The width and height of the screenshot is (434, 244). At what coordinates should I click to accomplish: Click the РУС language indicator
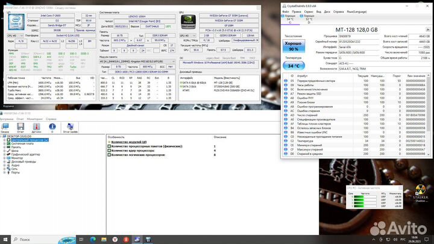(x=403, y=240)
